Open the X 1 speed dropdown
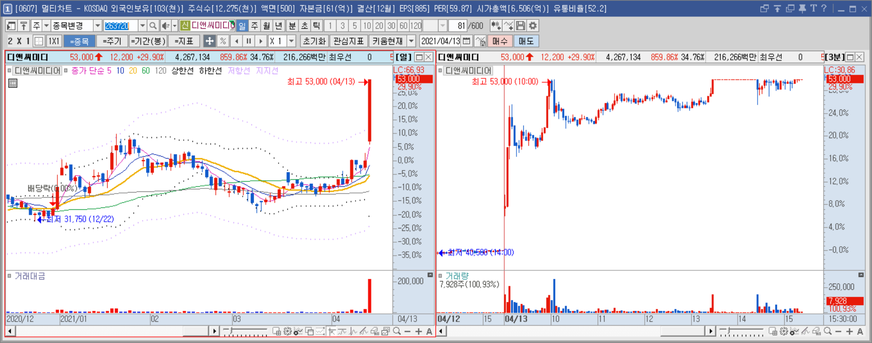872x343 pixels. [291, 41]
